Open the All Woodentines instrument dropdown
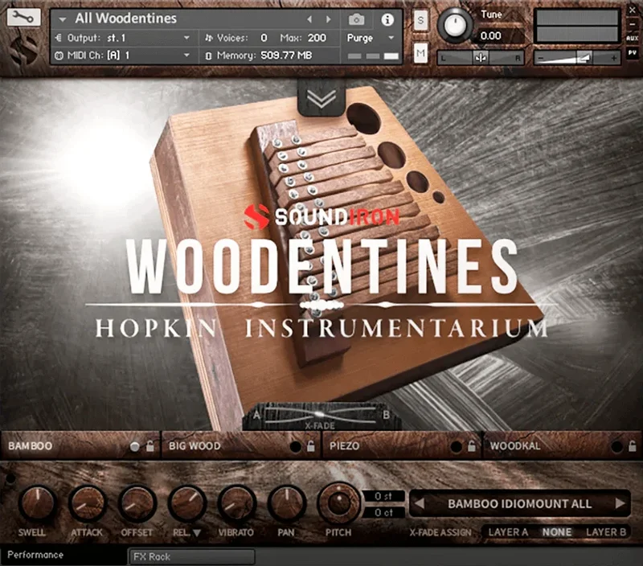Screen dimensions: 643x566 [63, 19]
